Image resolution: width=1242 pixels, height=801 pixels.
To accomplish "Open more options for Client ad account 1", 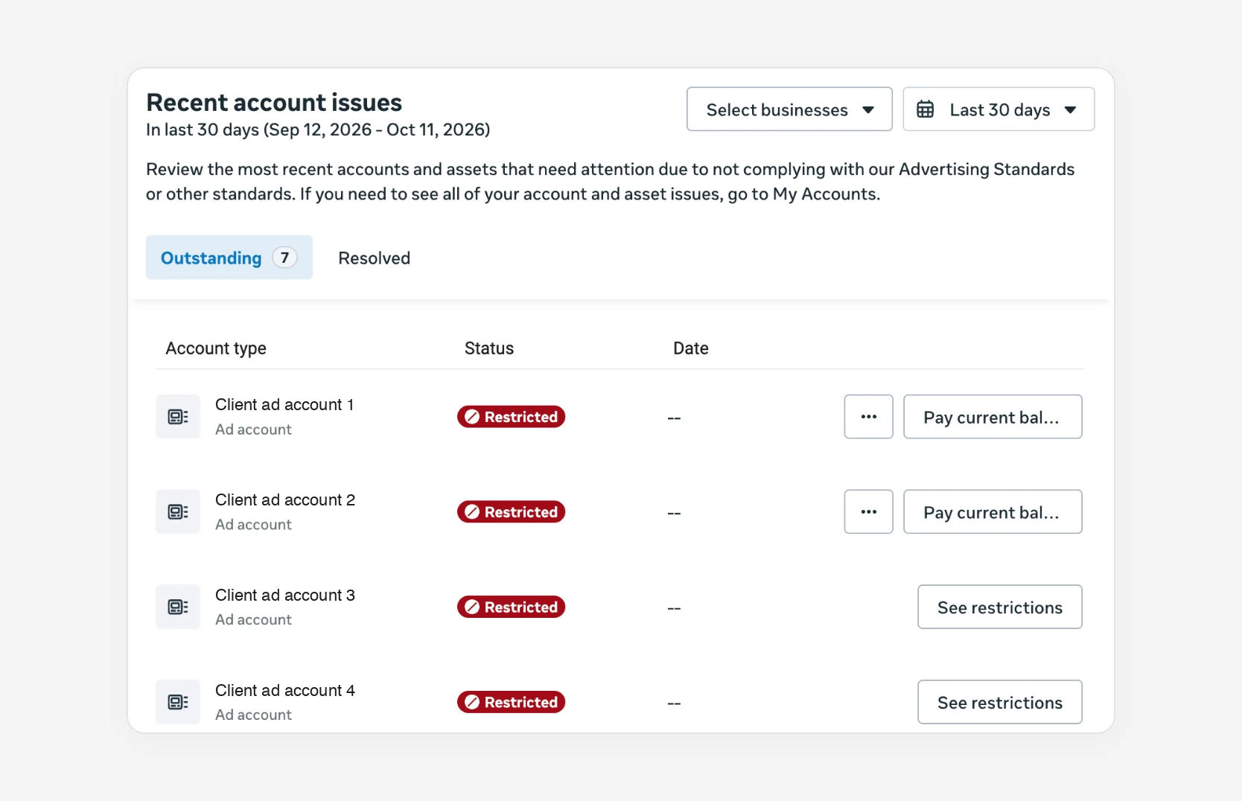I will click(x=868, y=417).
